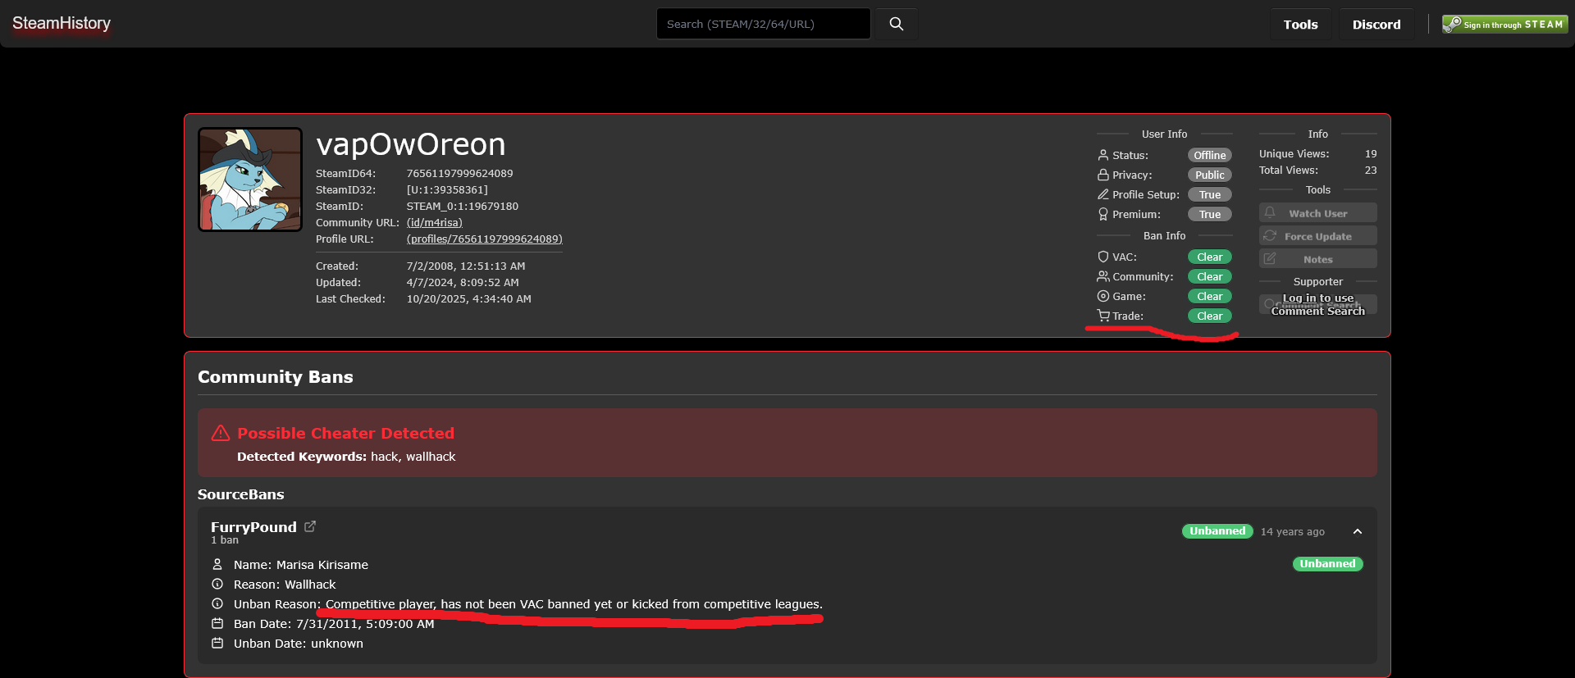Click the Profile Setup pencil icon
This screenshot has height=678, width=1575.
[x=1103, y=194]
